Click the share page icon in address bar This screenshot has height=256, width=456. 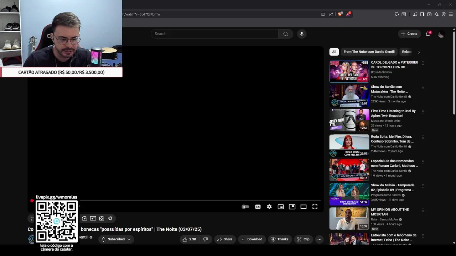click(x=331, y=14)
